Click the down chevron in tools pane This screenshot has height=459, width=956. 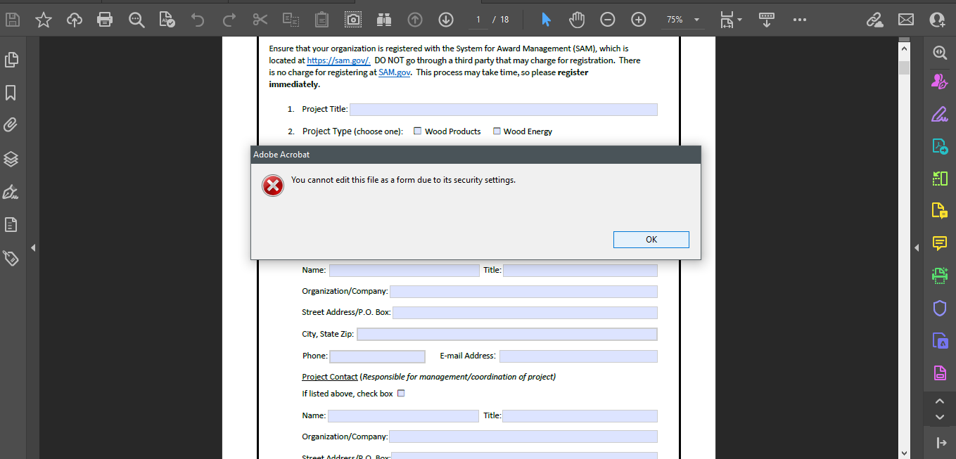[940, 417]
